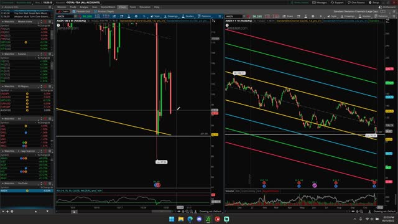Click the down arrow at the sidebar bottom
Viewport: 398px width, 224px height.
[47, 212]
